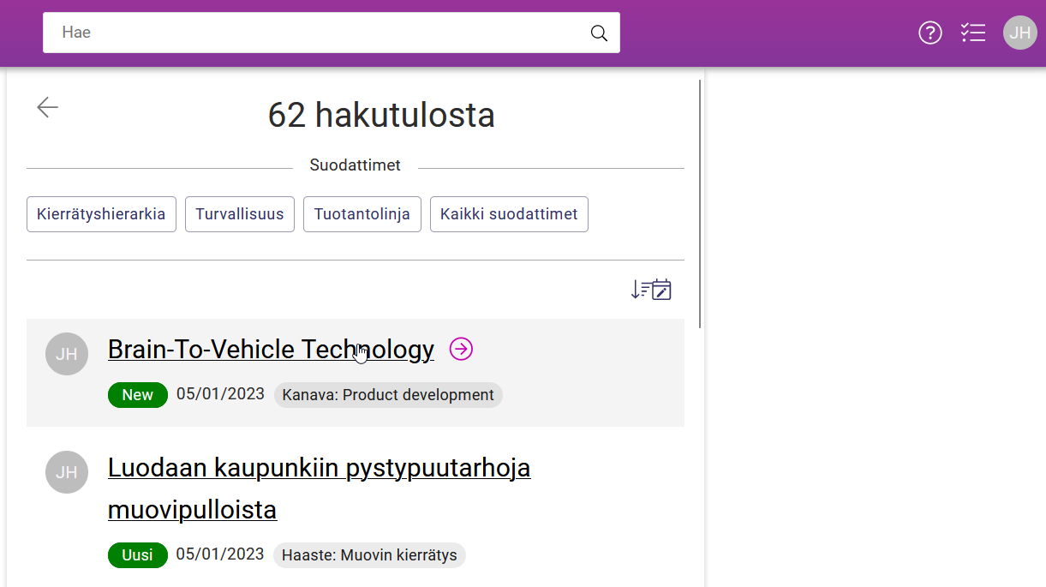Click the green Uusi status badge

(x=137, y=555)
